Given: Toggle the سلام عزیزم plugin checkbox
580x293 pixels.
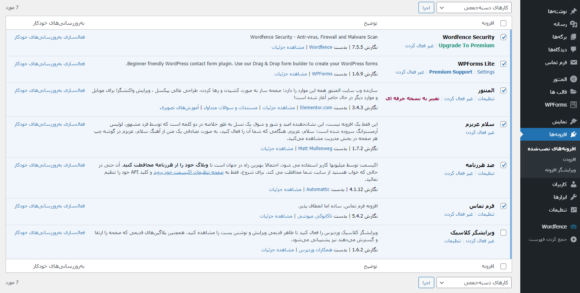Looking at the screenshot, I should pyautogui.click(x=503, y=124).
